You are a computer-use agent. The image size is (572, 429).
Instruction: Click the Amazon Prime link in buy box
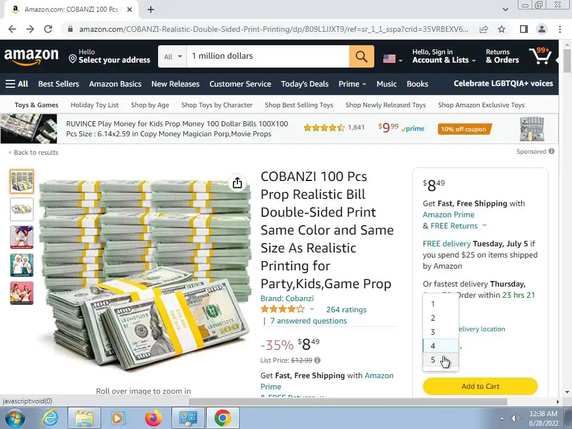click(449, 215)
